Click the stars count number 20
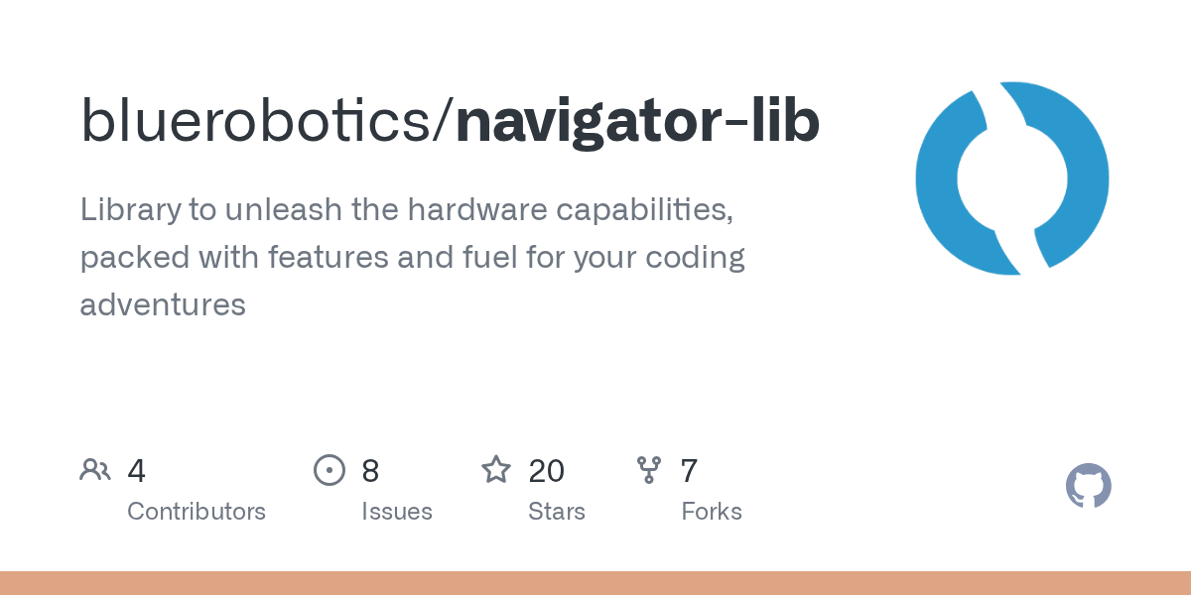The width and height of the screenshot is (1191, 595). (x=547, y=470)
